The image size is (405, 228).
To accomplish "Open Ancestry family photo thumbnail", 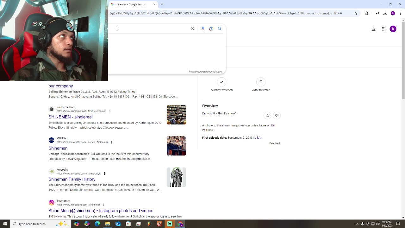I will [x=176, y=177].
